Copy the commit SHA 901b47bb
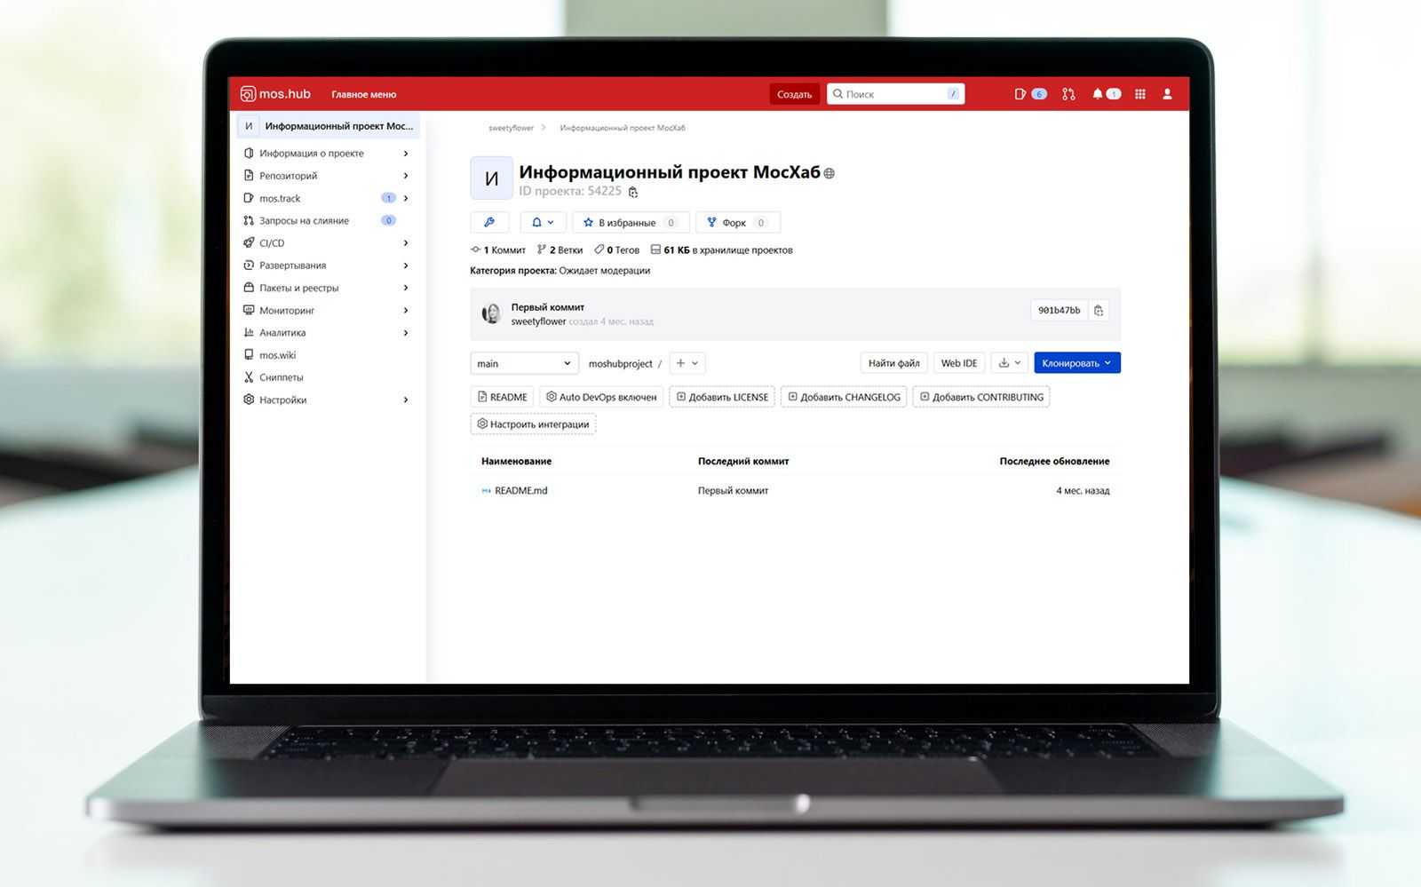 pos(1099,311)
